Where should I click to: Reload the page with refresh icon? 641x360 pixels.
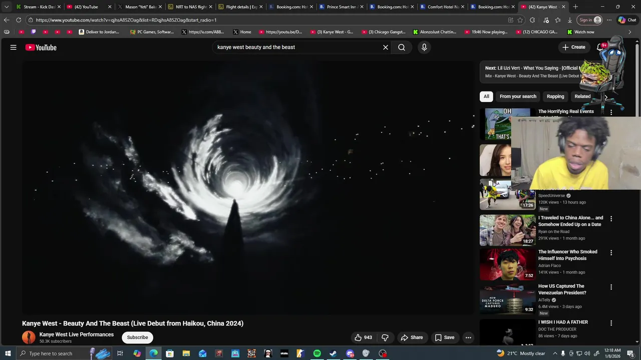point(19,20)
